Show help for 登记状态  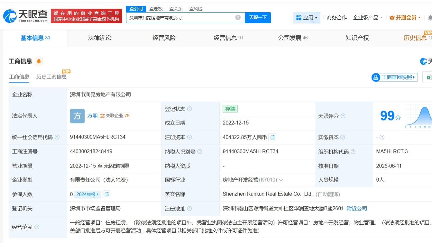click(x=189, y=109)
